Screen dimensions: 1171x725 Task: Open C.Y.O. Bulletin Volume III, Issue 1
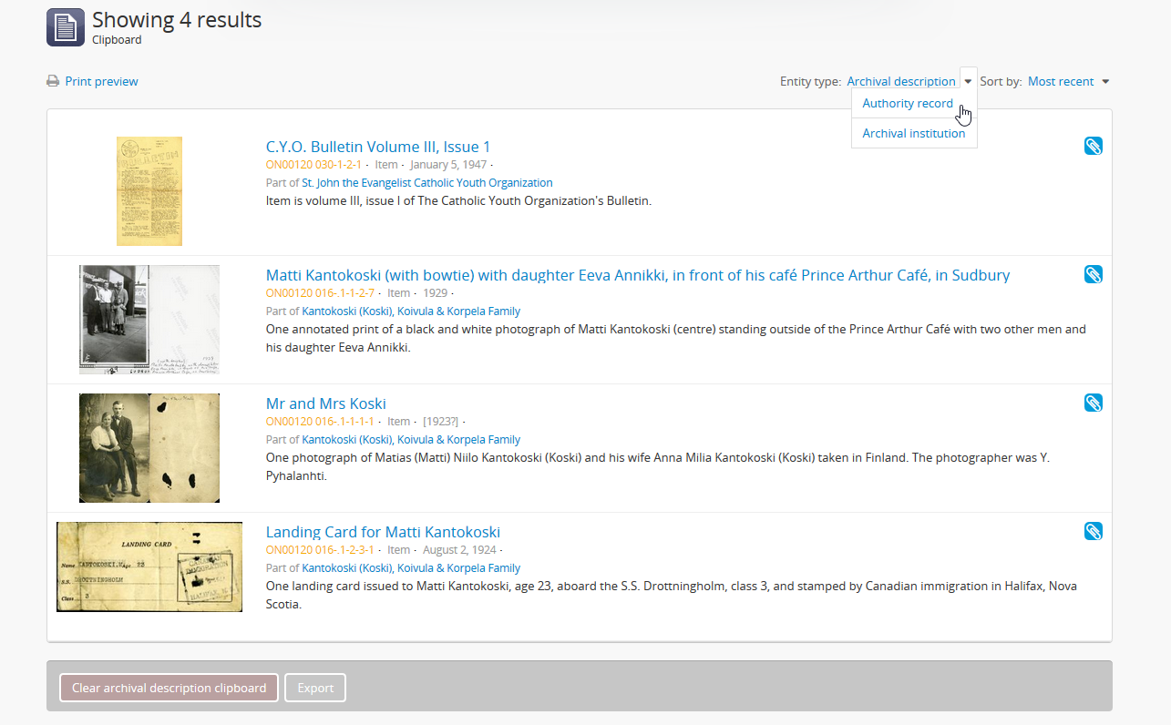[378, 147]
